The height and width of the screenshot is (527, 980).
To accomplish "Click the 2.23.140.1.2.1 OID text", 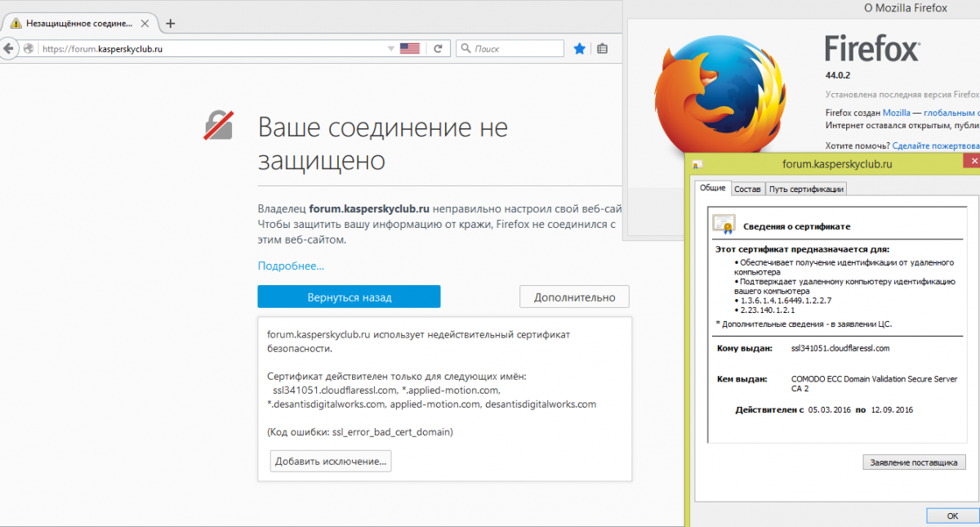I will pyautogui.click(x=767, y=310).
